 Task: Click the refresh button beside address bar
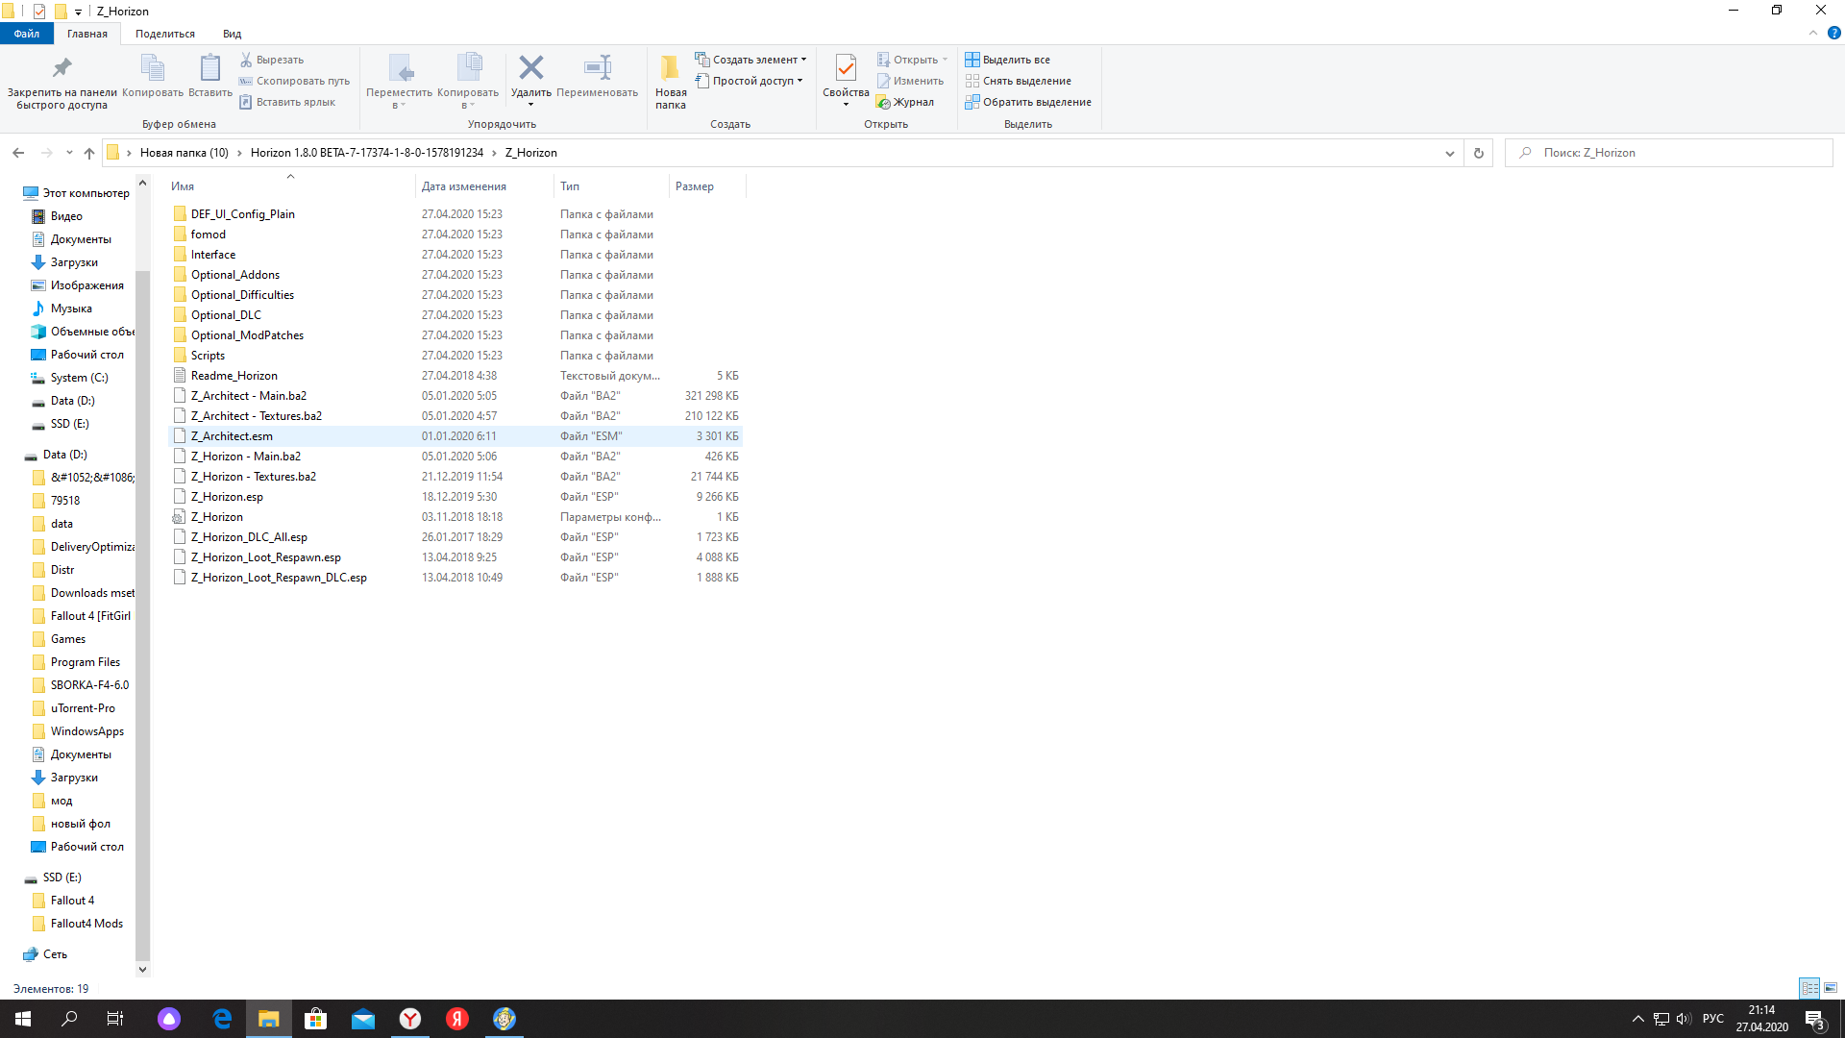[x=1478, y=153]
